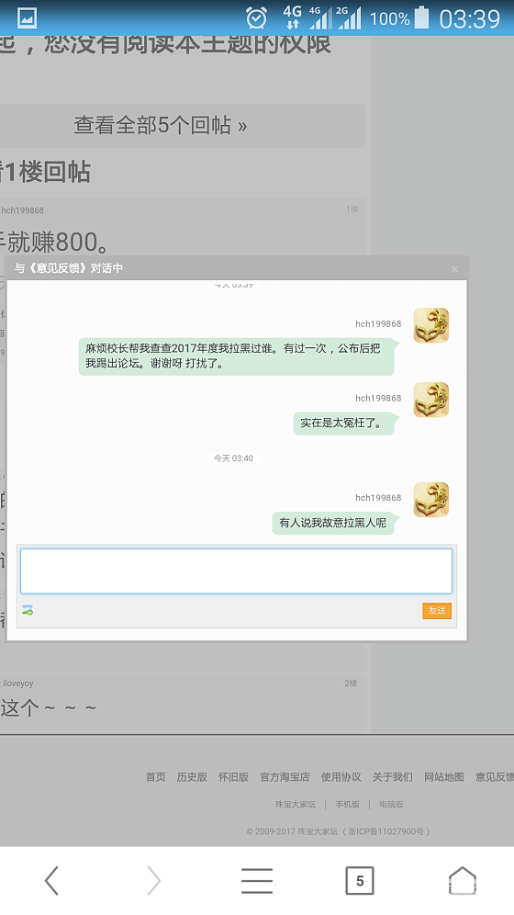Tap the battery icon in status bar
The width and height of the screenshot is (514, 915).
[421, 17]
